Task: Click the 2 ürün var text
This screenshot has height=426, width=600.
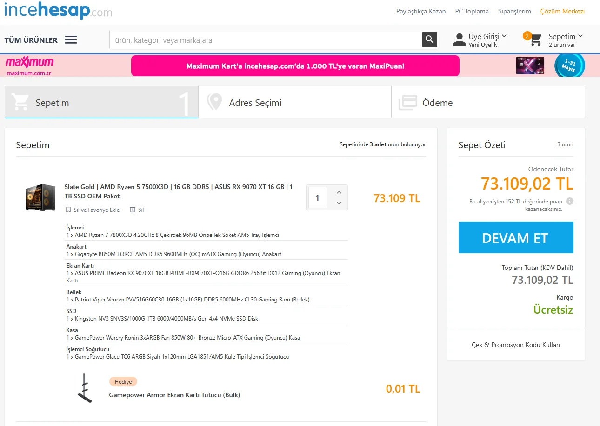Action: [x=562, y=45]
